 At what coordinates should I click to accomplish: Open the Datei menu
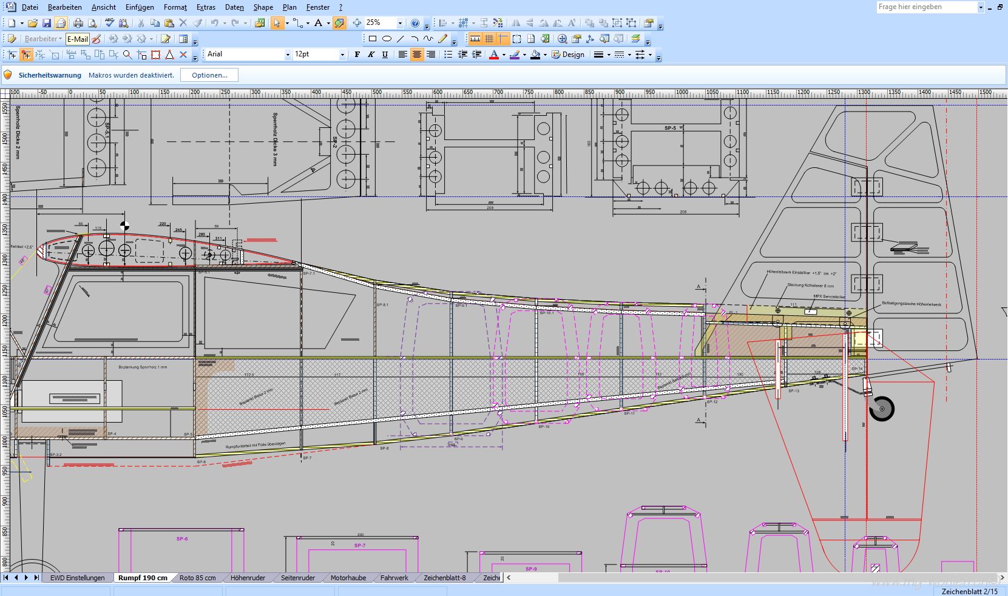pos(30,7)
